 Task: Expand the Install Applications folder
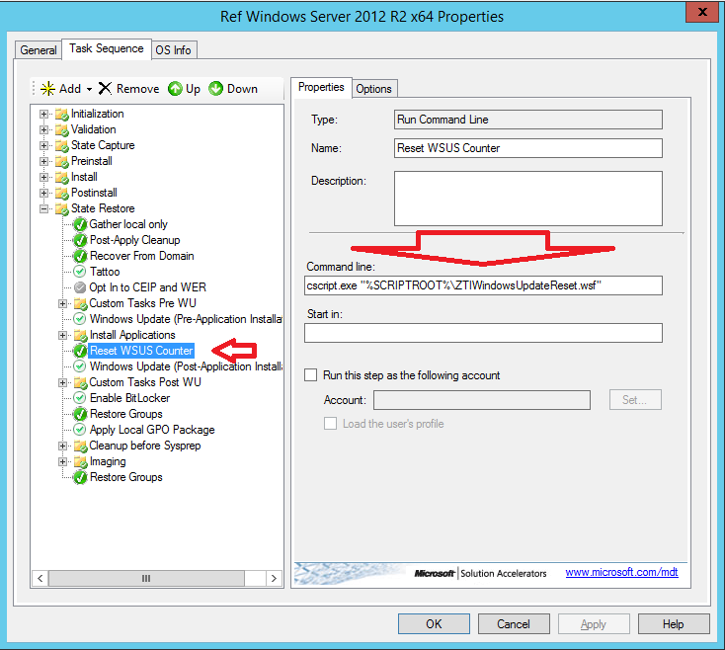pyautogui.click(x=63, y=335)
